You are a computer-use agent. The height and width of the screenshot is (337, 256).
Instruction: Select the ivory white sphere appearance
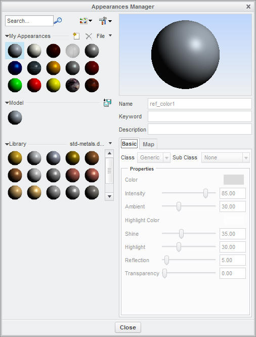pyautogui.click(x=34, y=51)
